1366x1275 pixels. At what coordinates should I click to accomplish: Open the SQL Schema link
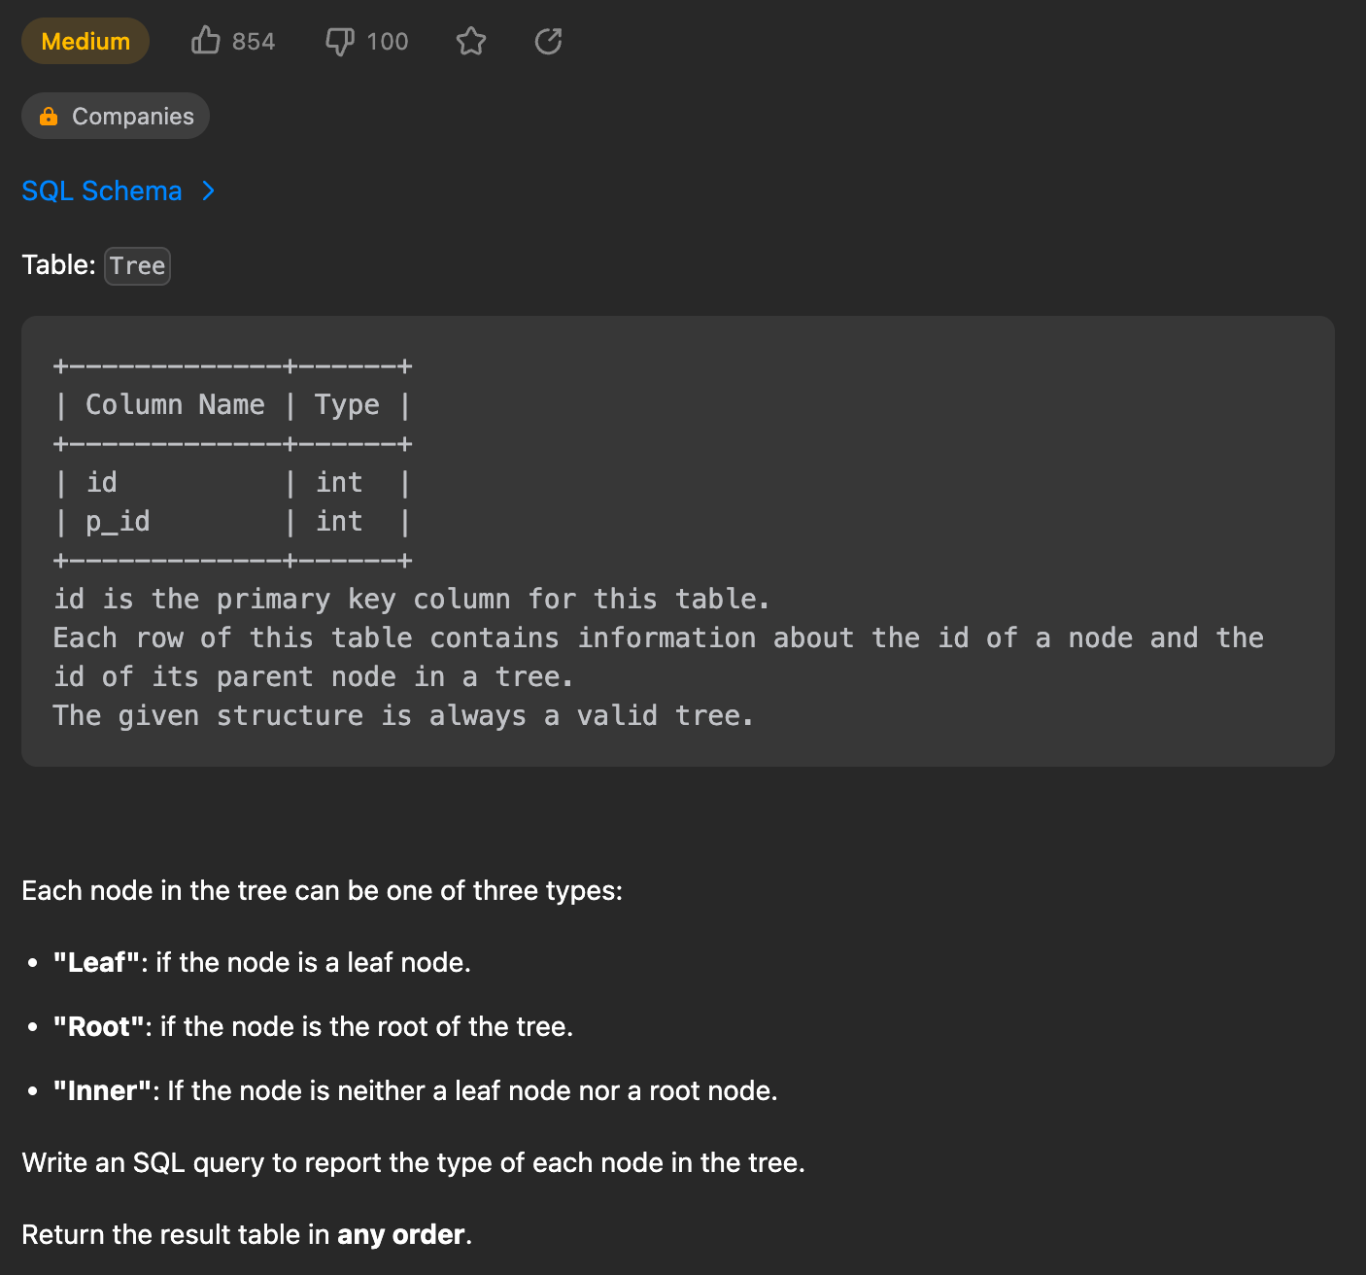(x=102, y=190)
